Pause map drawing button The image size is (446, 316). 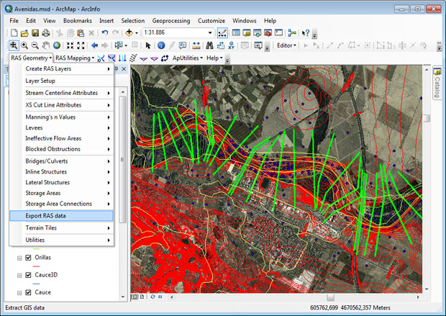pyautogui.click(x=160, y=297)
